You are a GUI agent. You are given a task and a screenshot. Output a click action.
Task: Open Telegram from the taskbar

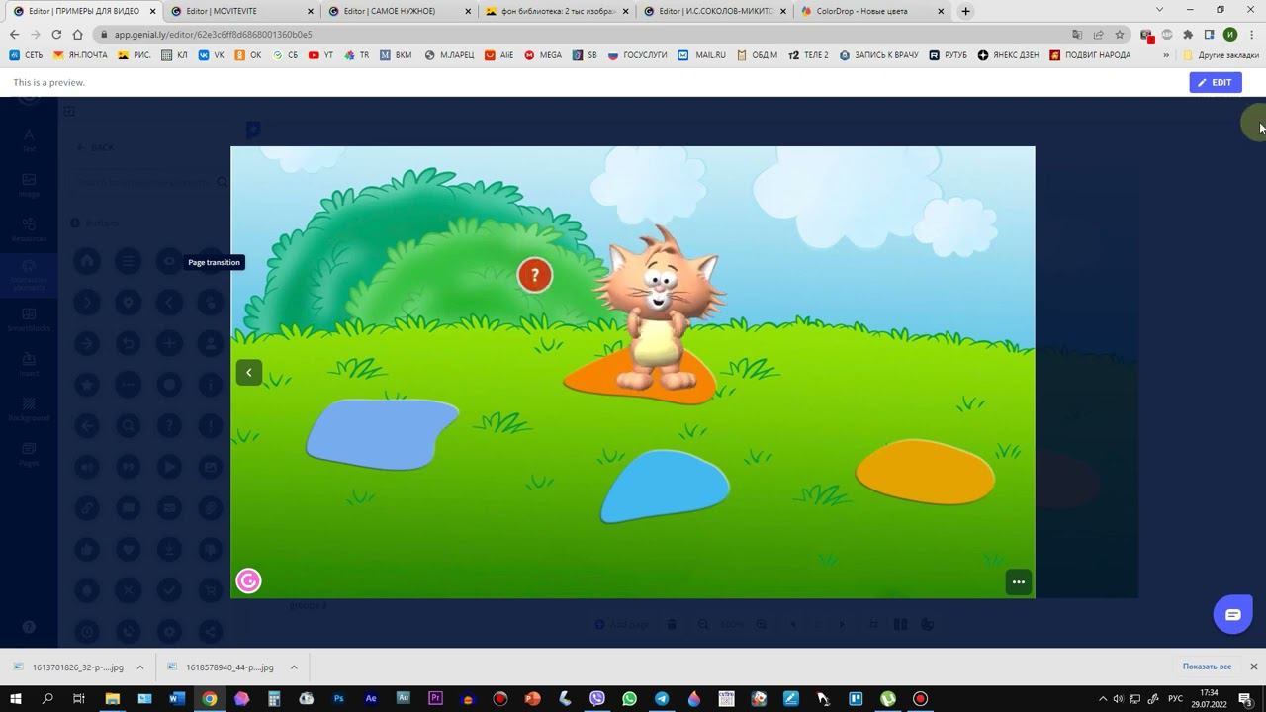coord(662,699)
